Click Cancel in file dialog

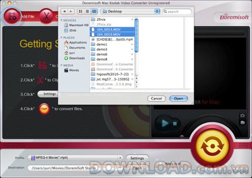point(156,98)
